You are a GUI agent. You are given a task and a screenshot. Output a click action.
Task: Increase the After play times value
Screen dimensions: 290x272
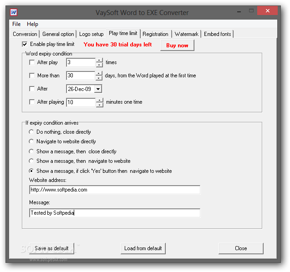point(99,60)
